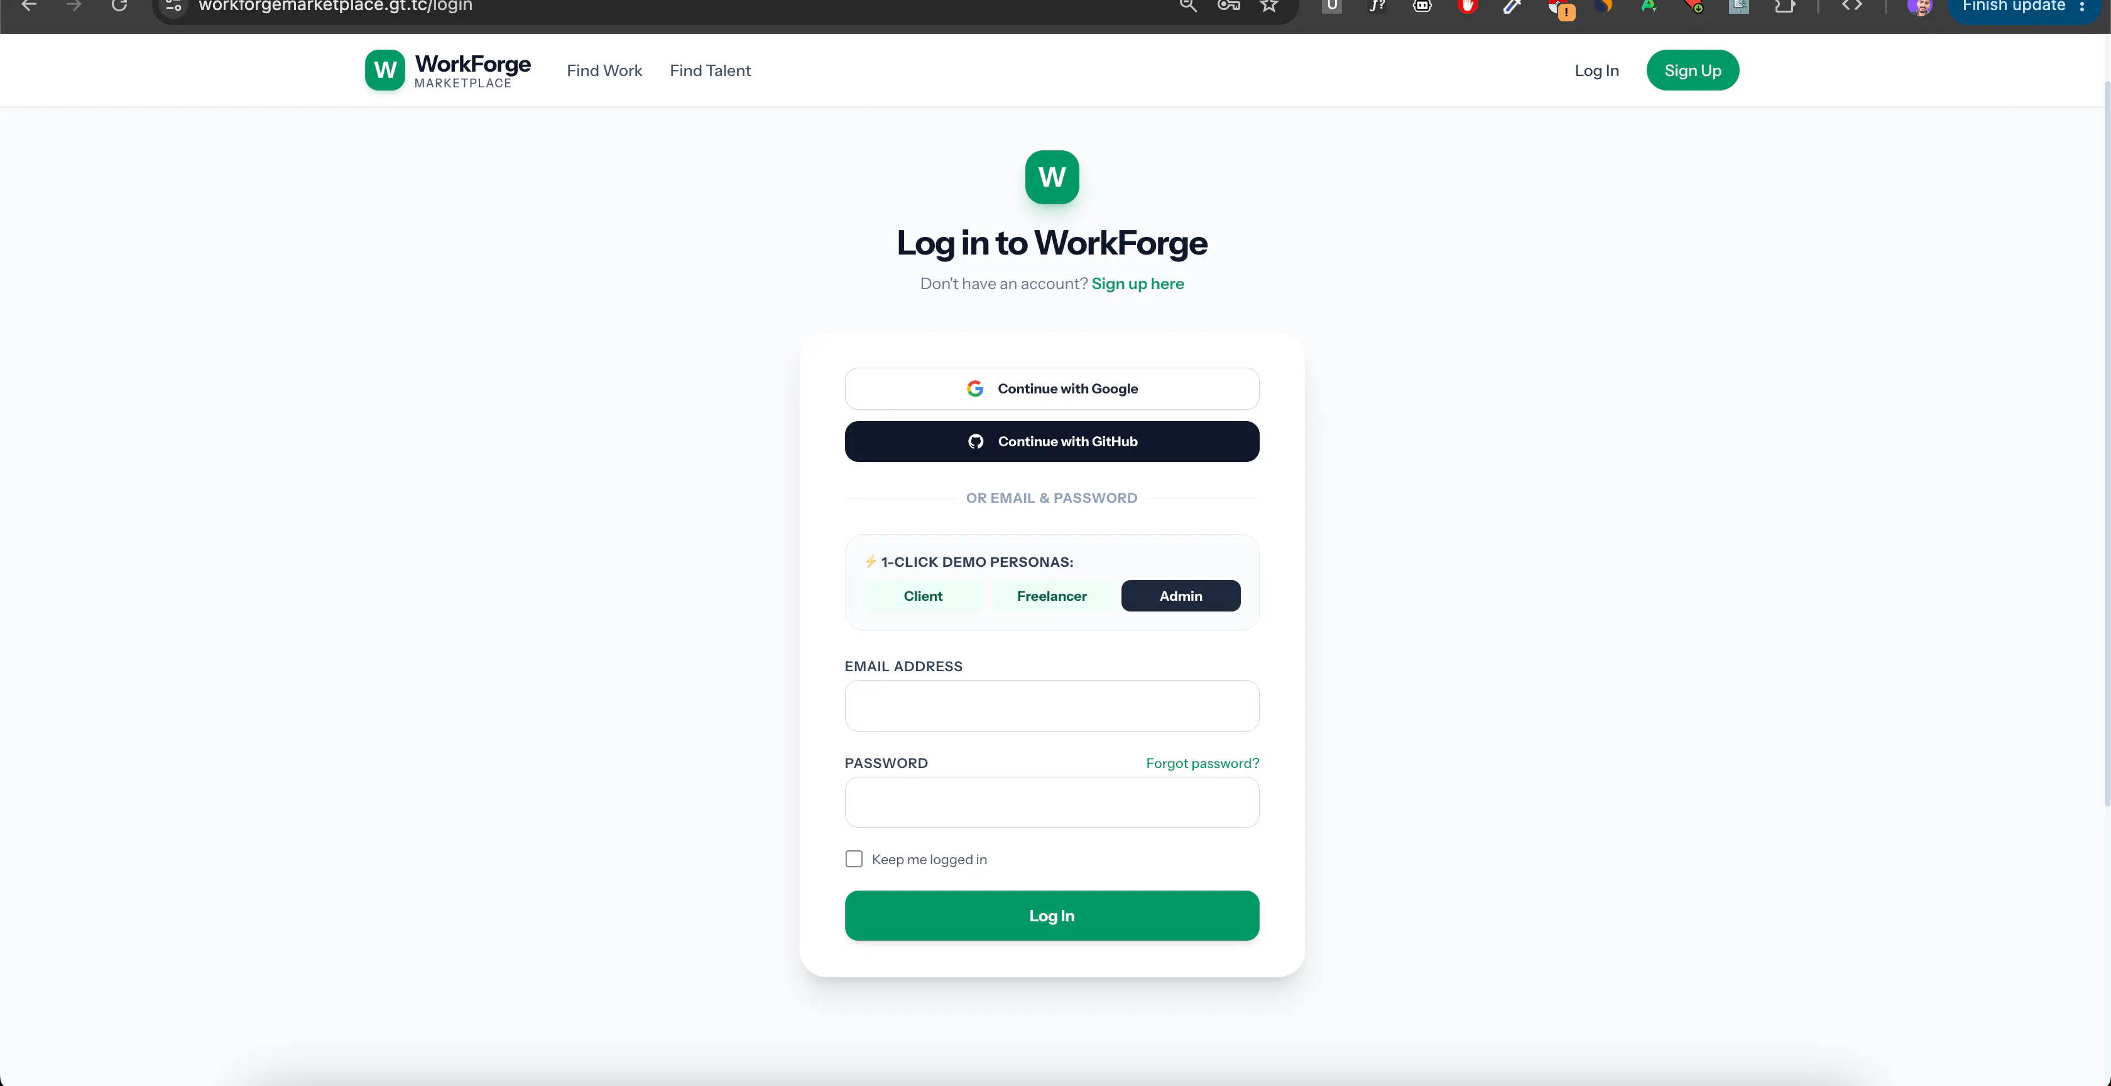Click the green Sign Up button

[1693, 70]
